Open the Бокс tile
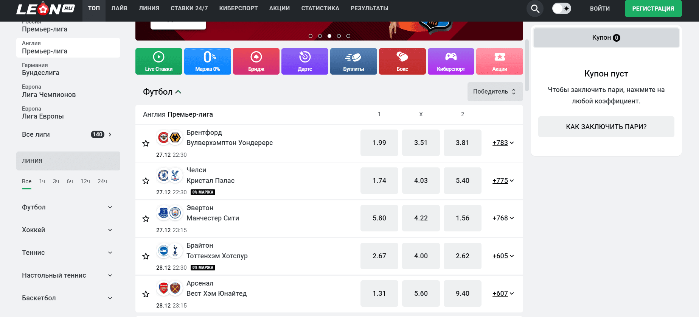Screen dimensions: 699x317 402,61
